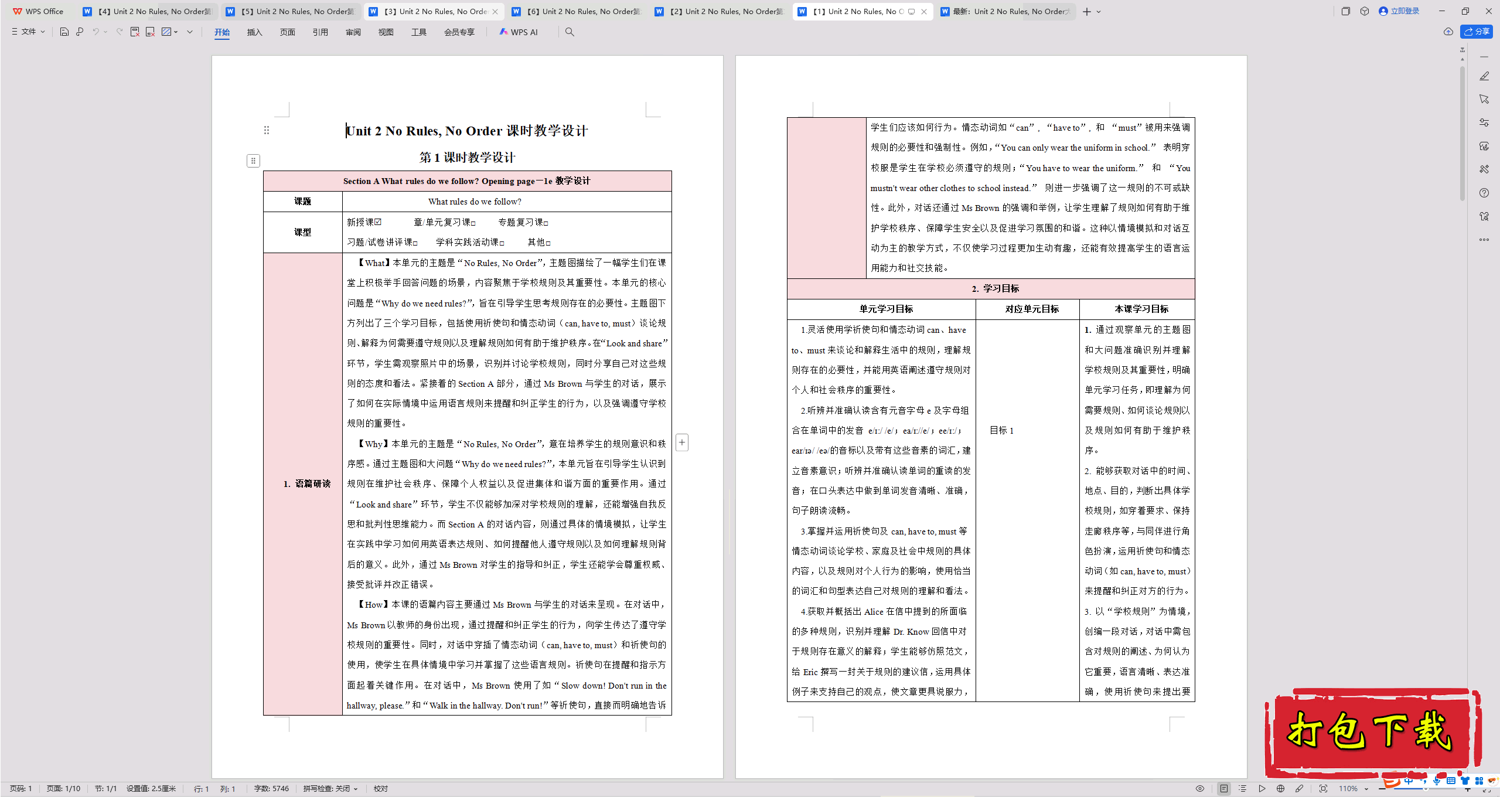
Task: Click the cube icon beside login
Action: (x=1365, y=11)
